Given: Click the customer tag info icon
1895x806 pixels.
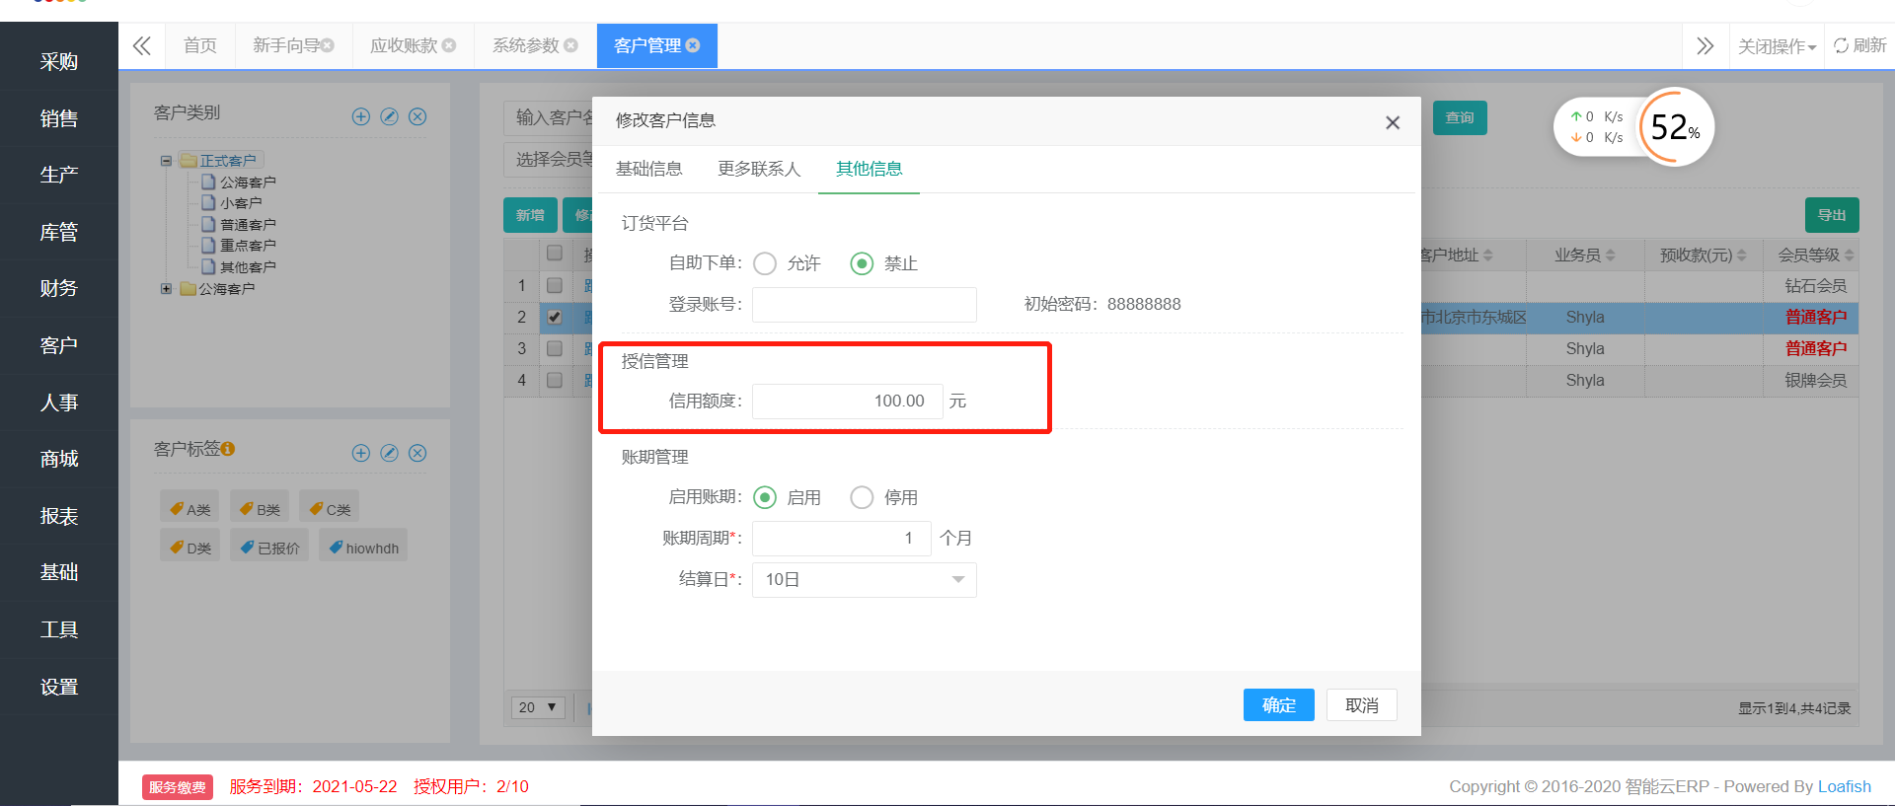Looking at the screenshot, I should click(228, 449).
